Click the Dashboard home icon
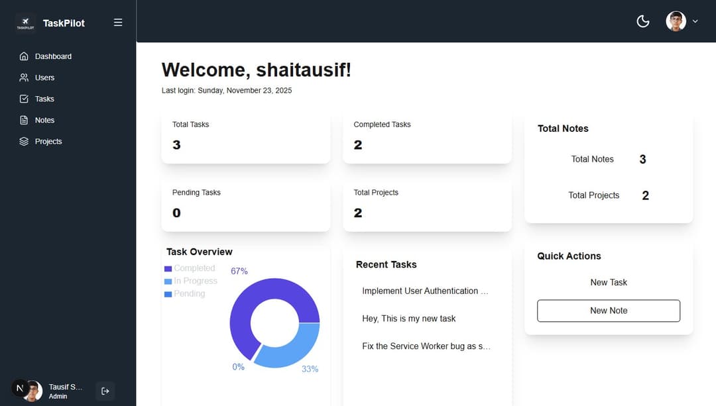The image size is (716, 406). pyautogui.click(x=25, y=56)
